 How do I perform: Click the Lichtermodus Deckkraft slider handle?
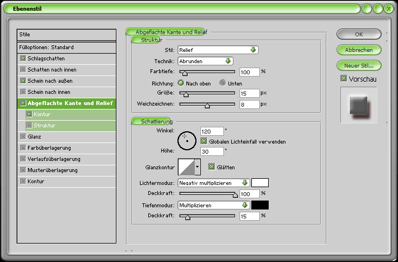(x=235, y=194)
